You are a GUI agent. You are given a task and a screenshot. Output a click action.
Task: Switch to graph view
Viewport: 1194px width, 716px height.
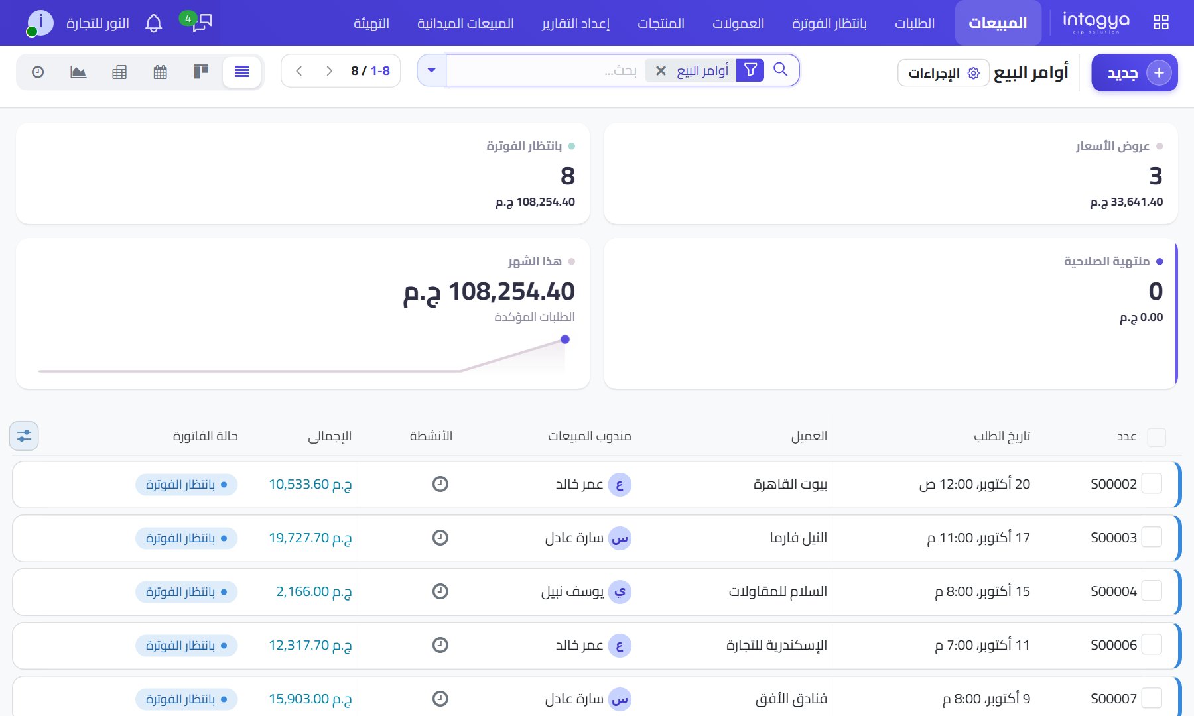tap(78, 72)
